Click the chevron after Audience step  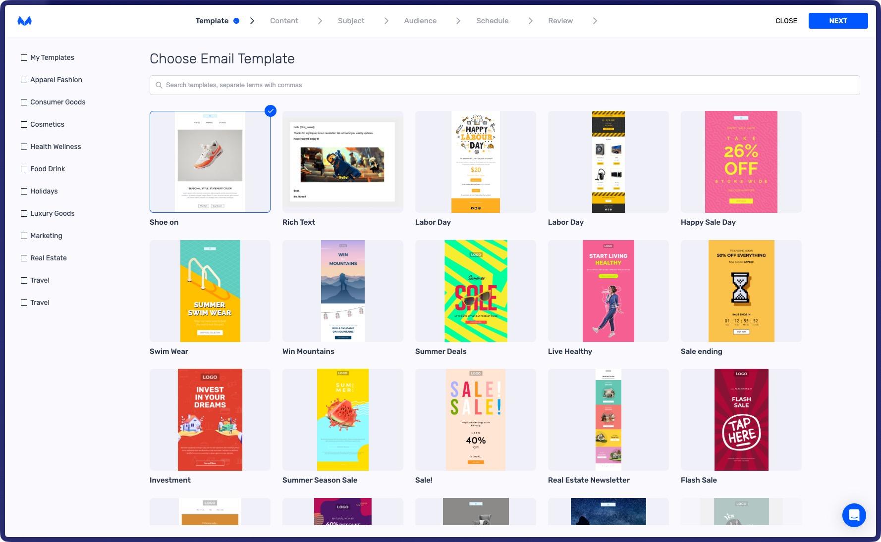pyautogui.click(x=458, y=21)
